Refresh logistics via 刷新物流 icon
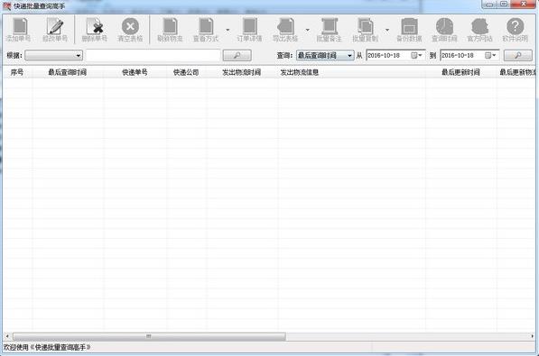The height and width of the screenshot is (356, 539). tap(170, 31)
